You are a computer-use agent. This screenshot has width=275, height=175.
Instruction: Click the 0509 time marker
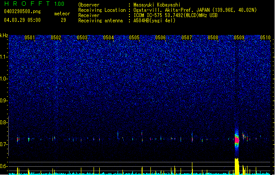click(x=239, y=38)
